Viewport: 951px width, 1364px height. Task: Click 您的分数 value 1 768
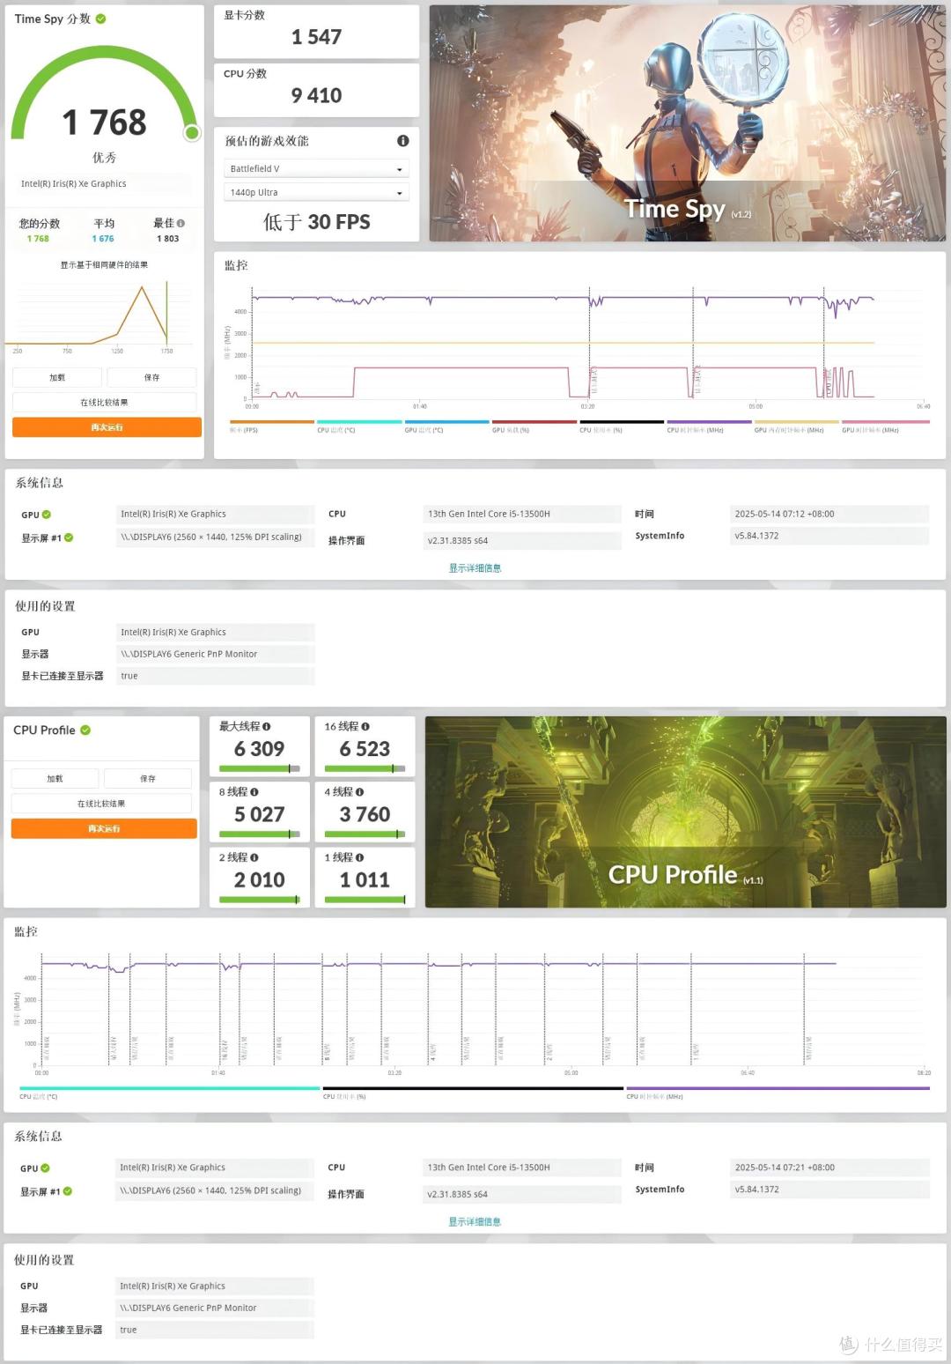pyautogui.click(x=38, y=239)
